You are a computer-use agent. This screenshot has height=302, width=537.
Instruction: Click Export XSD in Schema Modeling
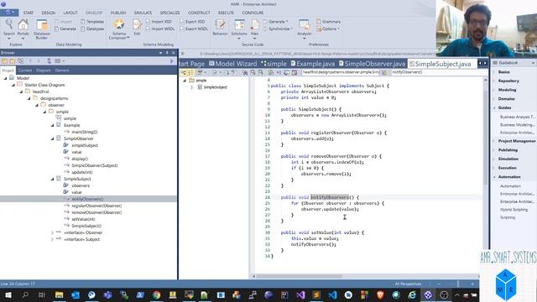tap(192, 22)
